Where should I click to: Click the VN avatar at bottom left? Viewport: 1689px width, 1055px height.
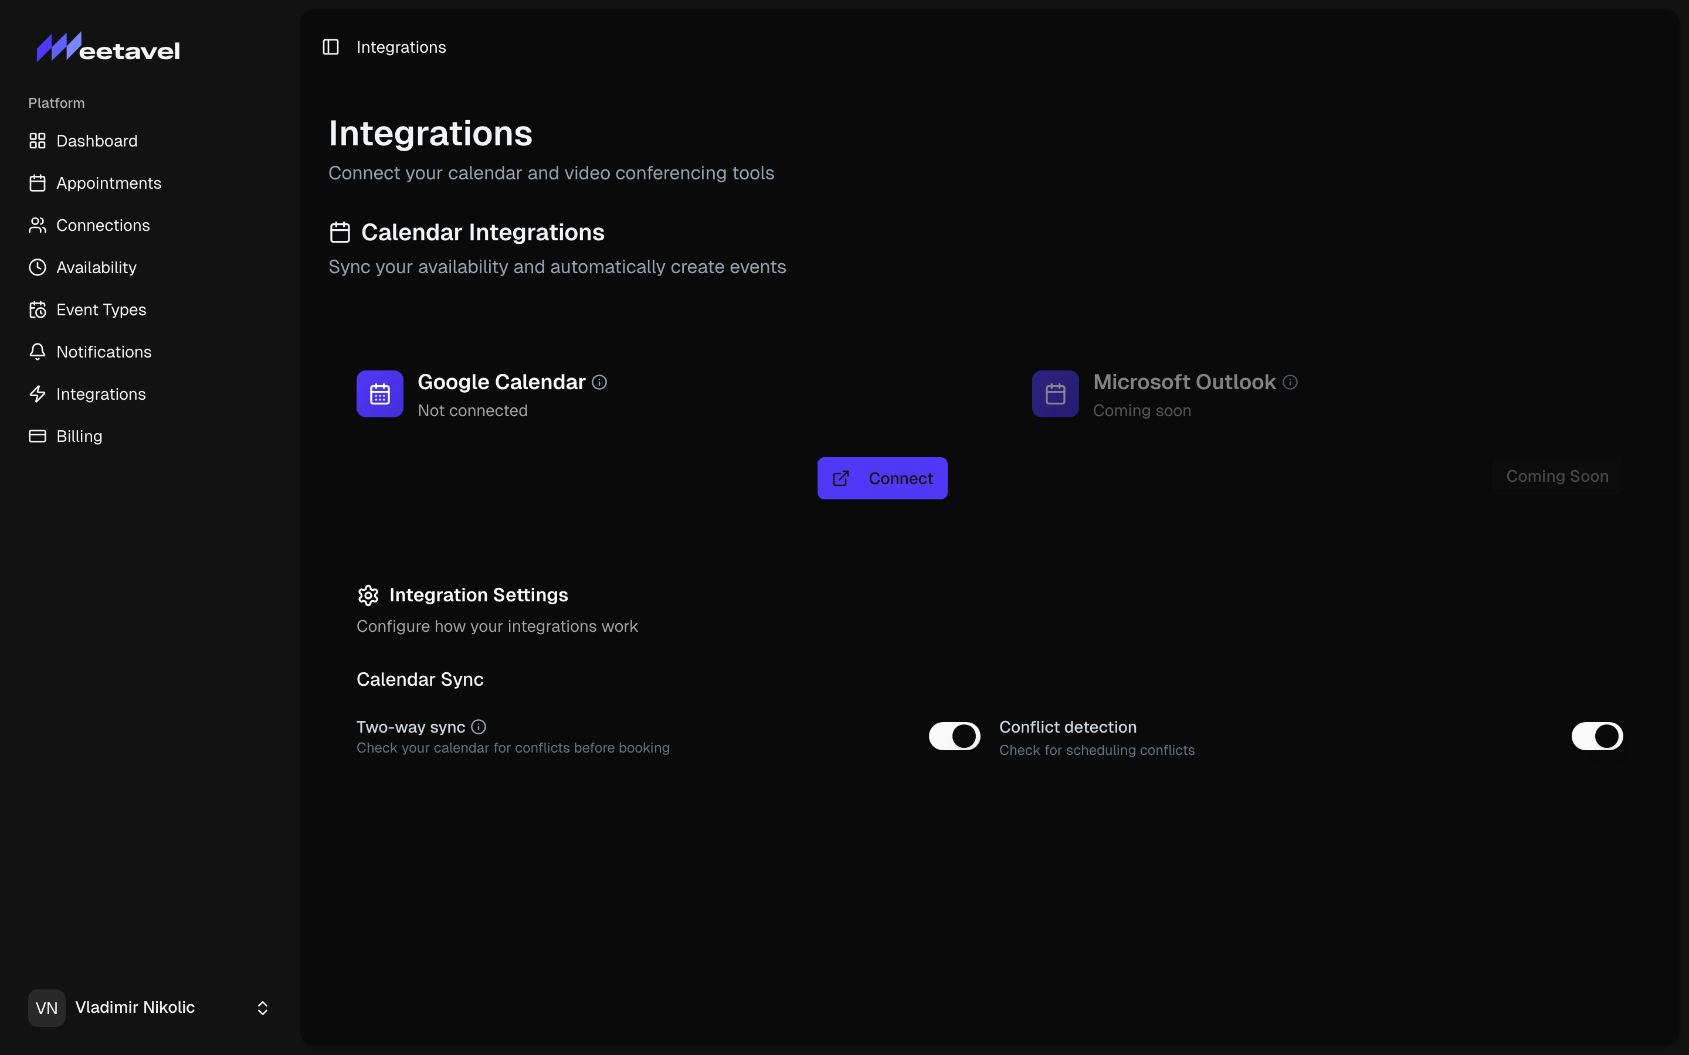pyautogui.click(x=46, y=1008)
